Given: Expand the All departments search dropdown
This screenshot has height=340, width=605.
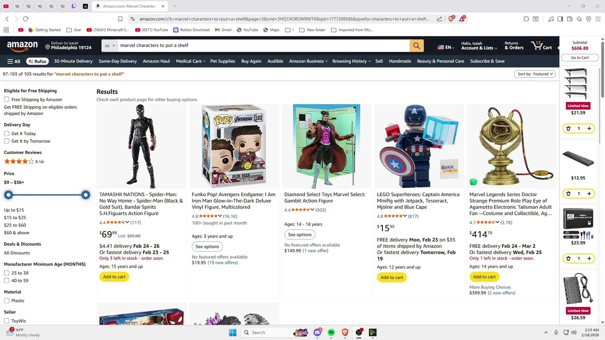Looking at the screenshot, I should point(110,46).
